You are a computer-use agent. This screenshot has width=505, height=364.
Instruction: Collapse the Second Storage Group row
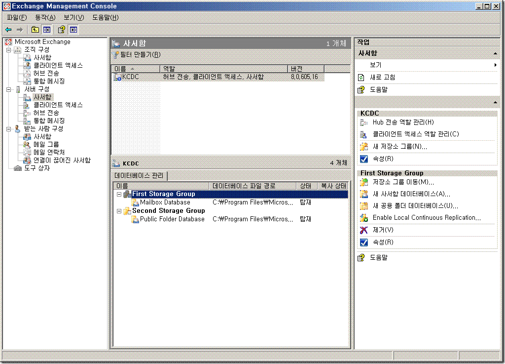[x=119, y=211]
